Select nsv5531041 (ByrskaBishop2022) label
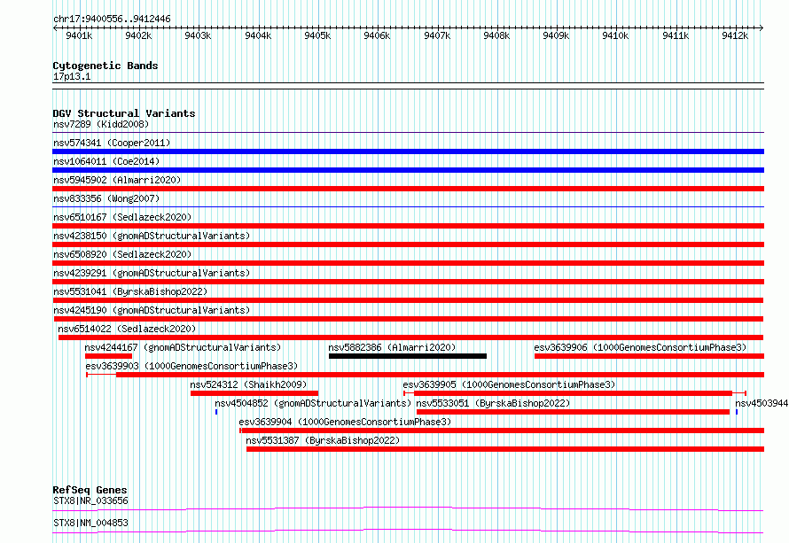 click(130, 291)
